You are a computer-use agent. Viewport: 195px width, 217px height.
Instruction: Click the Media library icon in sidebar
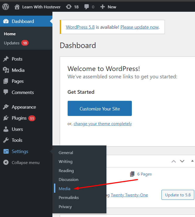6,70
